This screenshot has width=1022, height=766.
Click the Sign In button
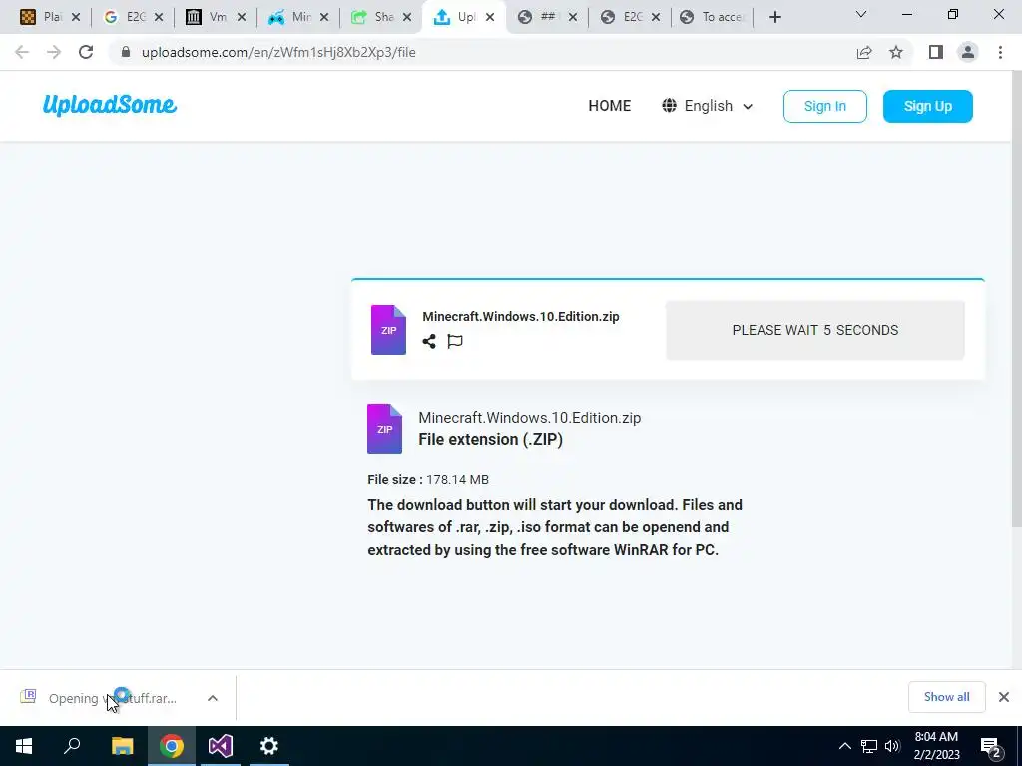[x=825, y=106]
